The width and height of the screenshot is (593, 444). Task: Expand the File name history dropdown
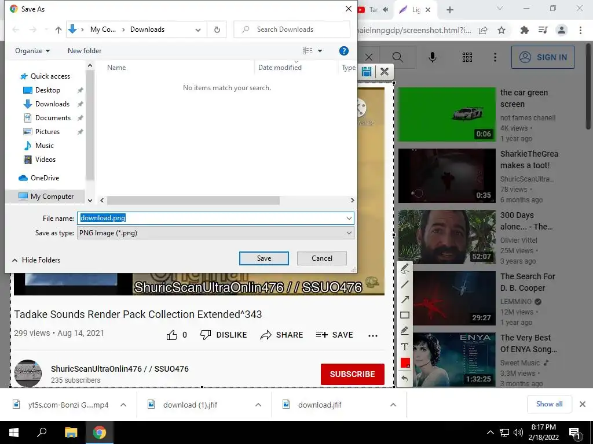coord(349,218)
